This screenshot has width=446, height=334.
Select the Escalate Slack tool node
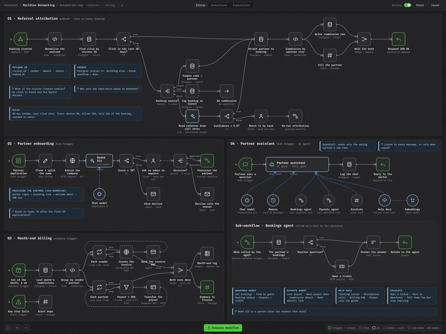coord(357,200)
